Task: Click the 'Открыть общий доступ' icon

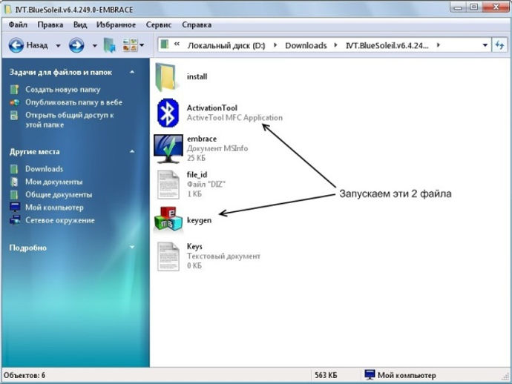Action: coord(13,115)
